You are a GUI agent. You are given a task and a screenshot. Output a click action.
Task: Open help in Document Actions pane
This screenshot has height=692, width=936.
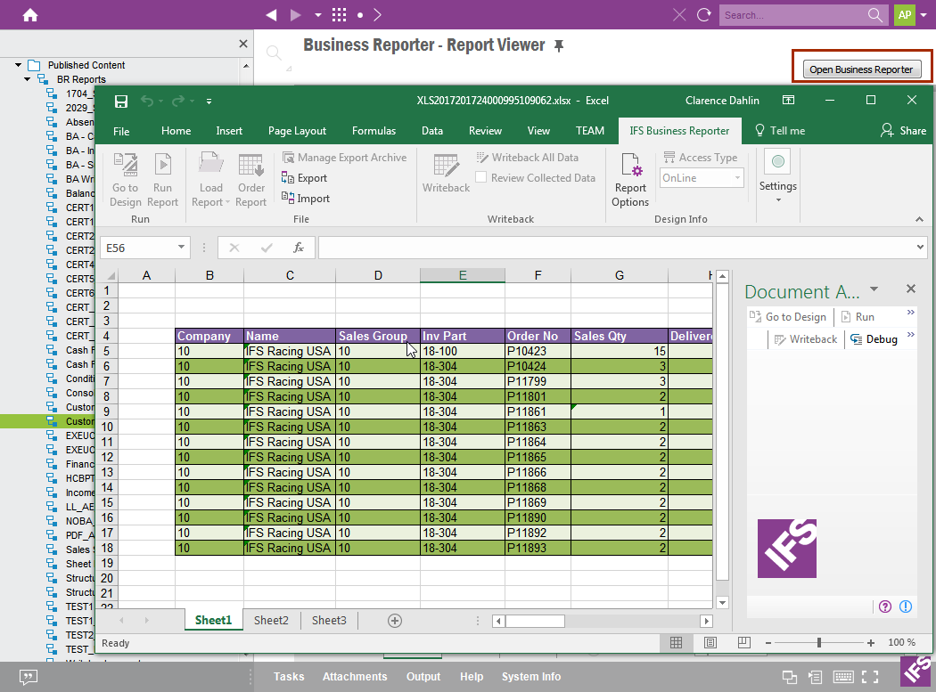click(x=885, y=607)
